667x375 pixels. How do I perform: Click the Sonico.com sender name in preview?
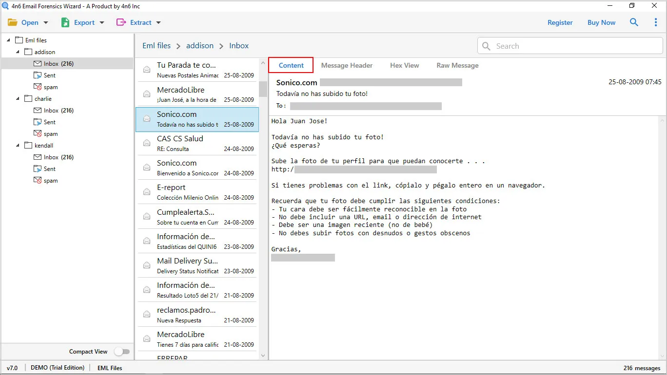(296, 83)
